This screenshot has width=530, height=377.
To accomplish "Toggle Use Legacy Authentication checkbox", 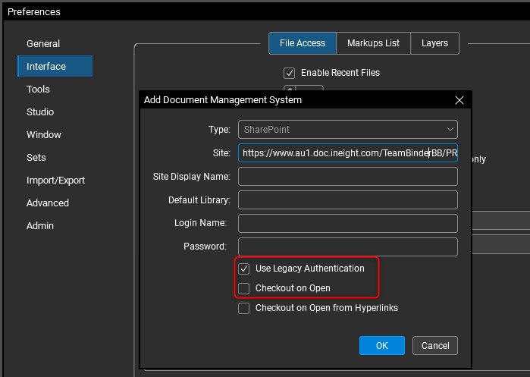I will pyautogui.click(x=244, y=269).
